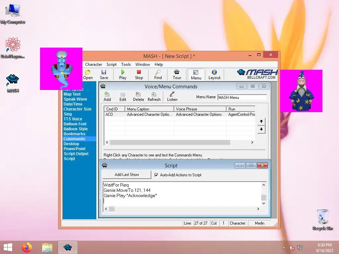This screenshot has width=339, height=254.
Task: Open Desktop in the sidebar
Action: [x=72, y=144]
